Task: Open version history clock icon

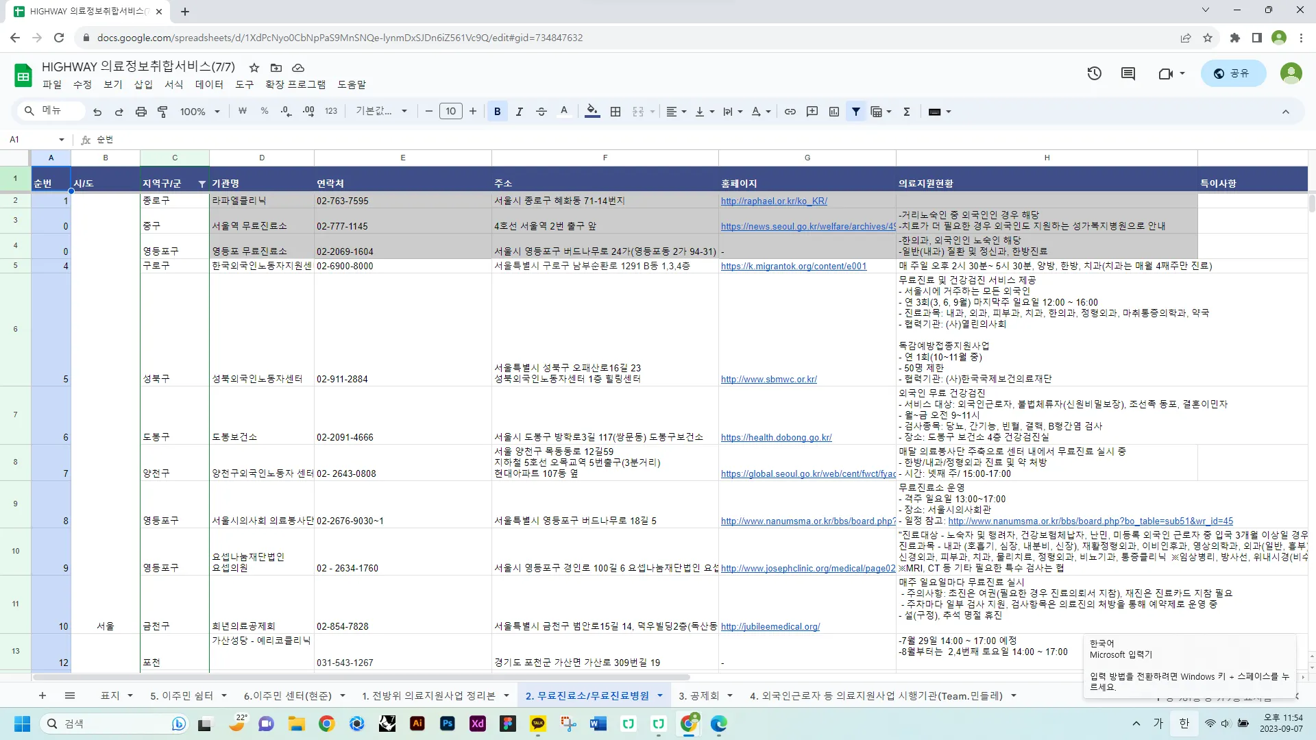Action: point(1094,73)
